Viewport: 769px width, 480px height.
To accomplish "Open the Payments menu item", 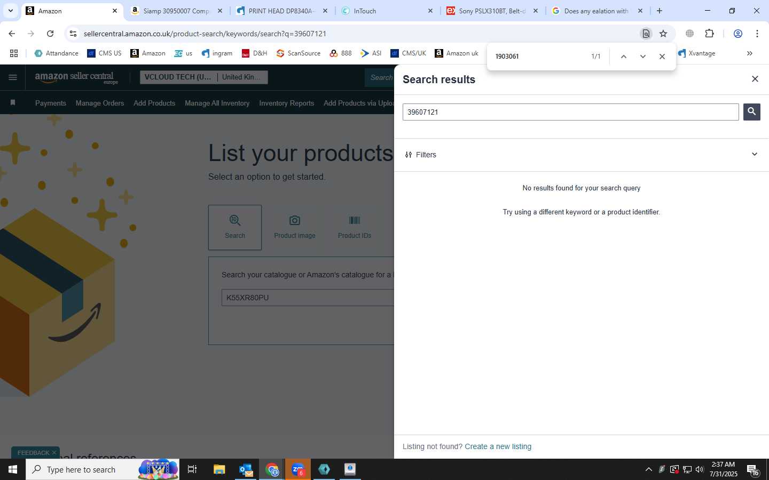I will click(51, 103).
